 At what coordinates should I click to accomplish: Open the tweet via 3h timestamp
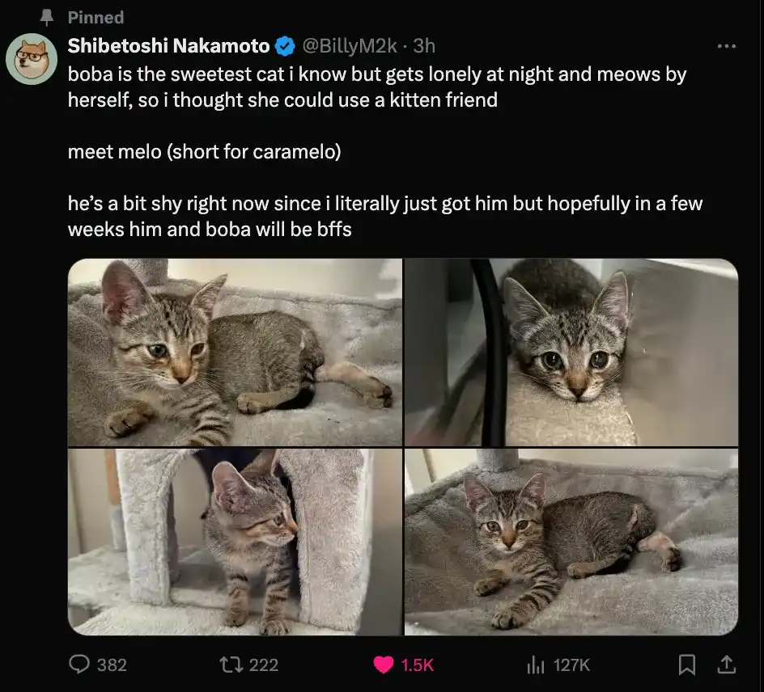pos(425,46)
